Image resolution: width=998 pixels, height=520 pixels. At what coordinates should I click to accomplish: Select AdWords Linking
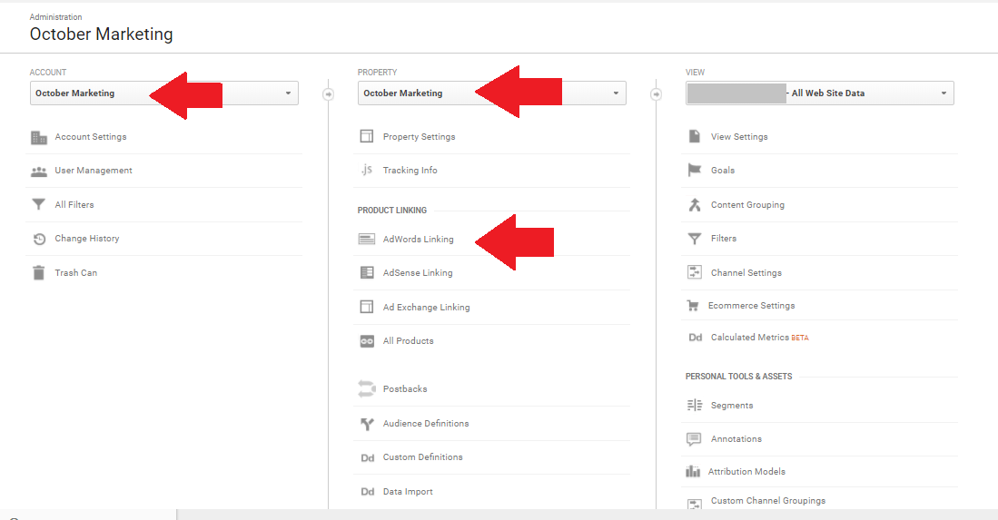[418, 239]
